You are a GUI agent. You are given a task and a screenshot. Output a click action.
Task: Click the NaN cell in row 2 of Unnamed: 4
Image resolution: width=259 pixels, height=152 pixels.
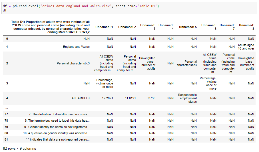[x=170, y=64]
